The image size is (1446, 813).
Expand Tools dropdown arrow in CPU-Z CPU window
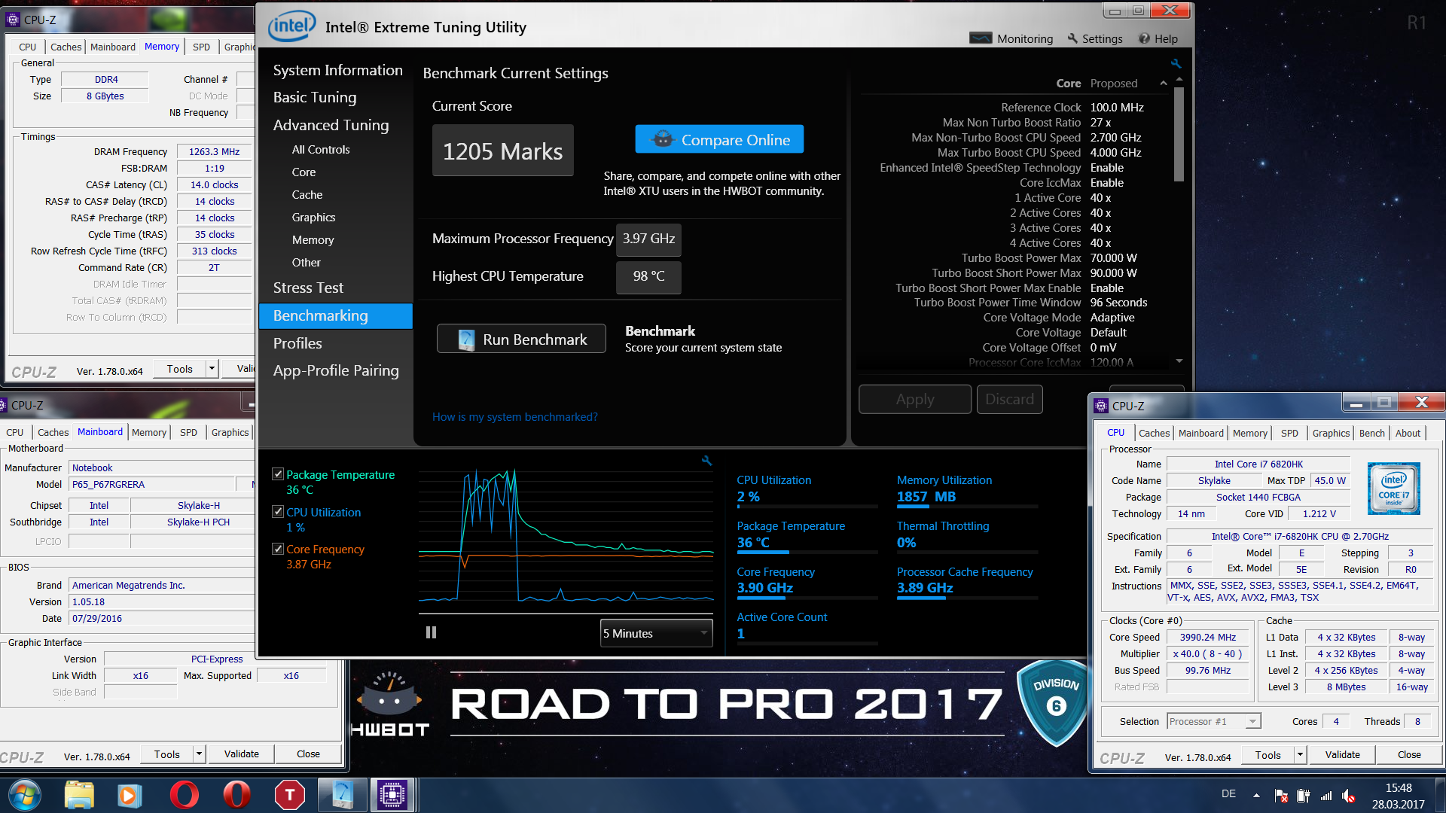[1300, 755]
